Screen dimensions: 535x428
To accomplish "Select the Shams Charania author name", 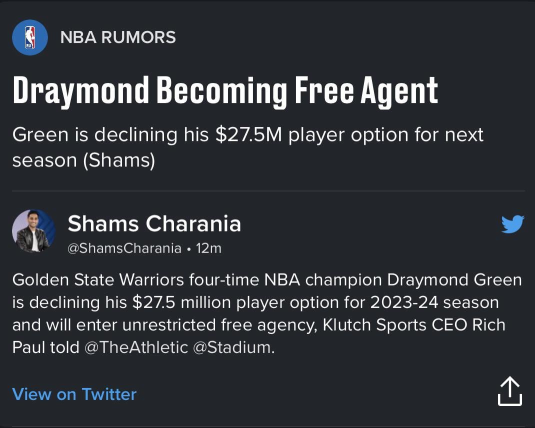I will coord(154,224).
